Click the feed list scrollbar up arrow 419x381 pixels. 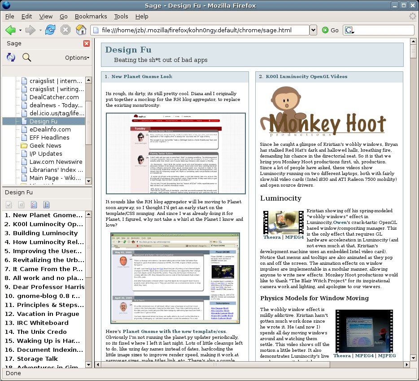[x=89, y=80]
